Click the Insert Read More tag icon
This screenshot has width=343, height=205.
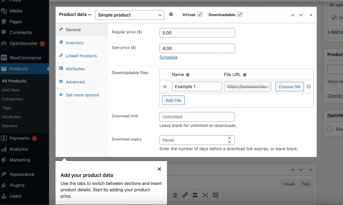tap(195, 195)
